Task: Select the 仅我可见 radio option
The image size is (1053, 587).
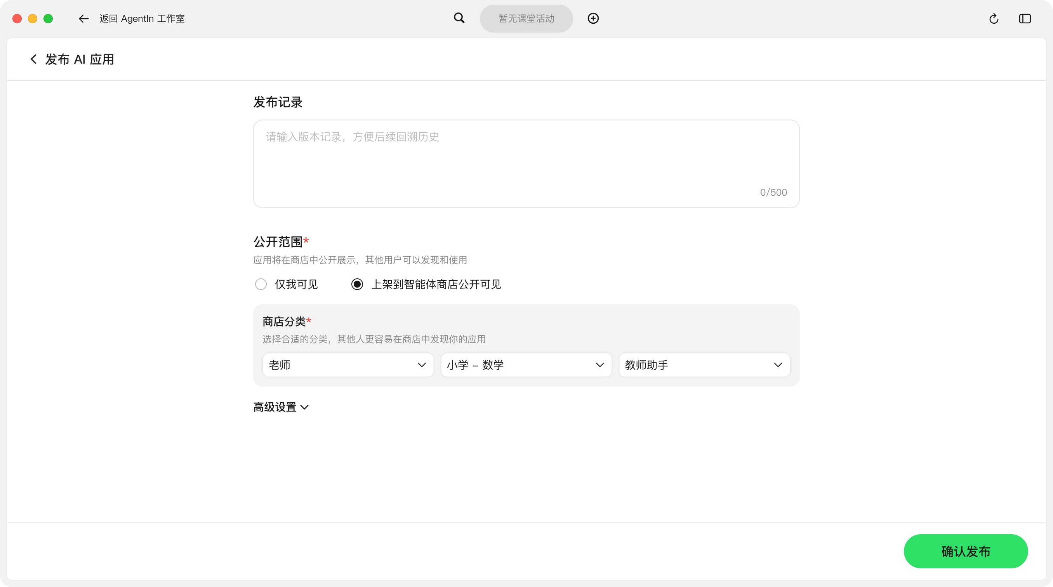Action: click(x=261, y=284)
